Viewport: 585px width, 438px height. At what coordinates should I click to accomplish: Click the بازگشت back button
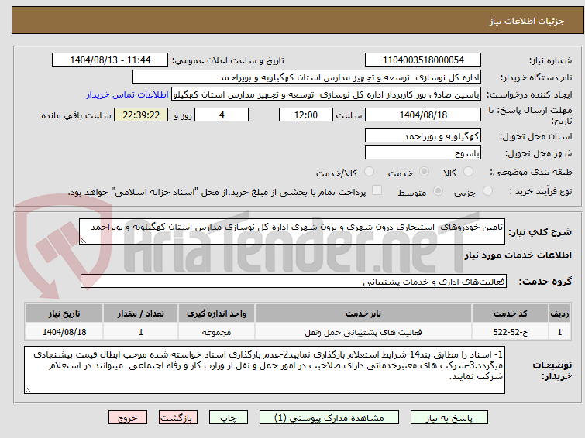[x=178, y=418]
